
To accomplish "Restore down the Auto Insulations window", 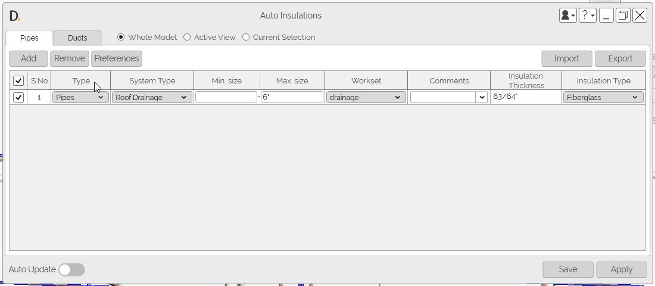I will (623, 15).
